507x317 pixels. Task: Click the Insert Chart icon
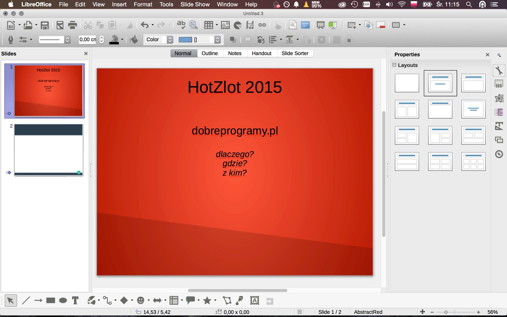click(238, 25)
